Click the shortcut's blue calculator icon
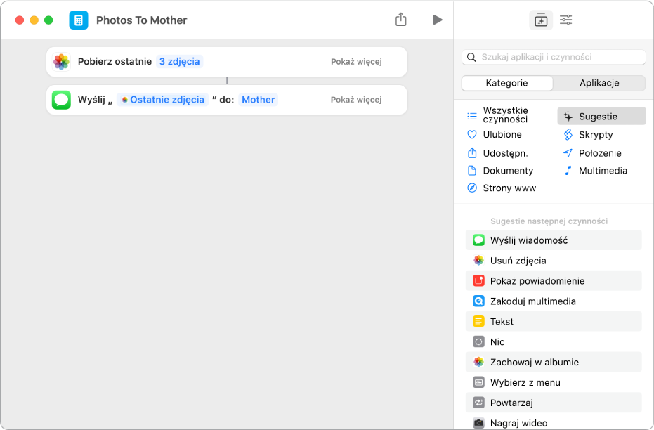 point(79,20)
